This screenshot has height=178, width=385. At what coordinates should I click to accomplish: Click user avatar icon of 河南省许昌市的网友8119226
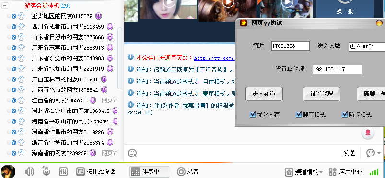[22, 132]
